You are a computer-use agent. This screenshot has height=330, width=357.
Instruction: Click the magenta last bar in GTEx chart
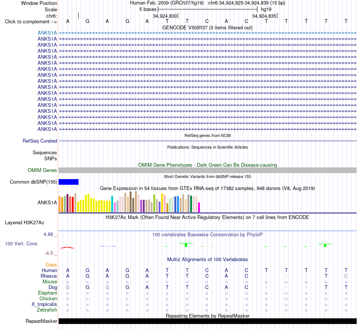(x=199, y=207)
